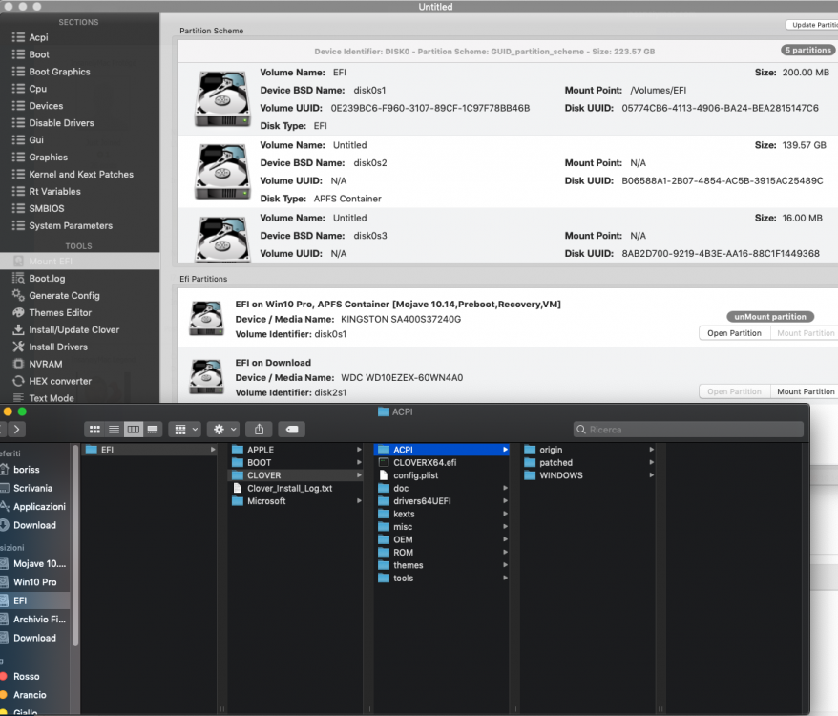Switch Finder to gallery view

point(153,430)
